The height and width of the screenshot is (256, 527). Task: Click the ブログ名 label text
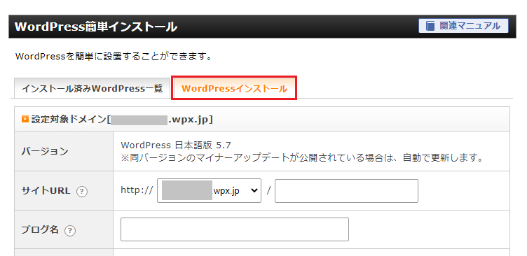(40, 230)
